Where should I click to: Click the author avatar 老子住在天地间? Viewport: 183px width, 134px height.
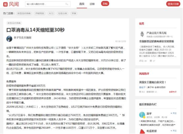pos(9,38)
